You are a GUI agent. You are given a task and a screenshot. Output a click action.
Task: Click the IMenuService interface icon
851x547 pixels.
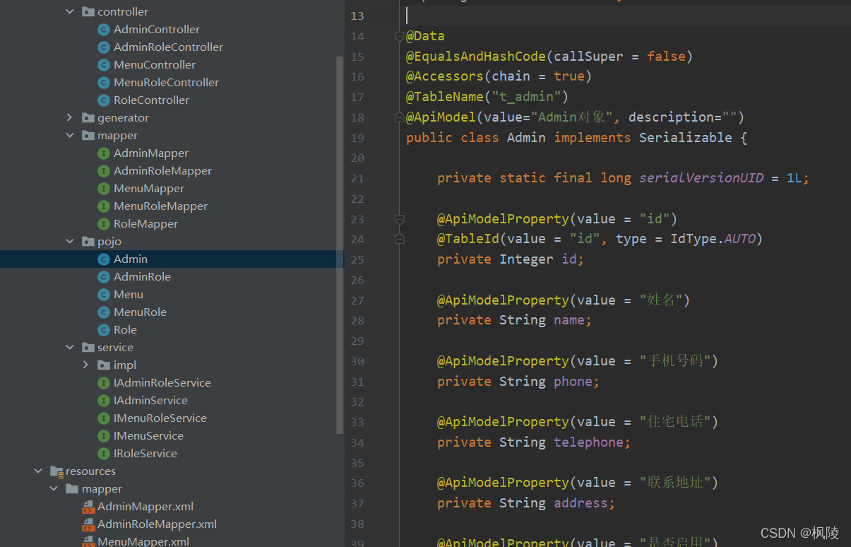[x=104, y=435]
